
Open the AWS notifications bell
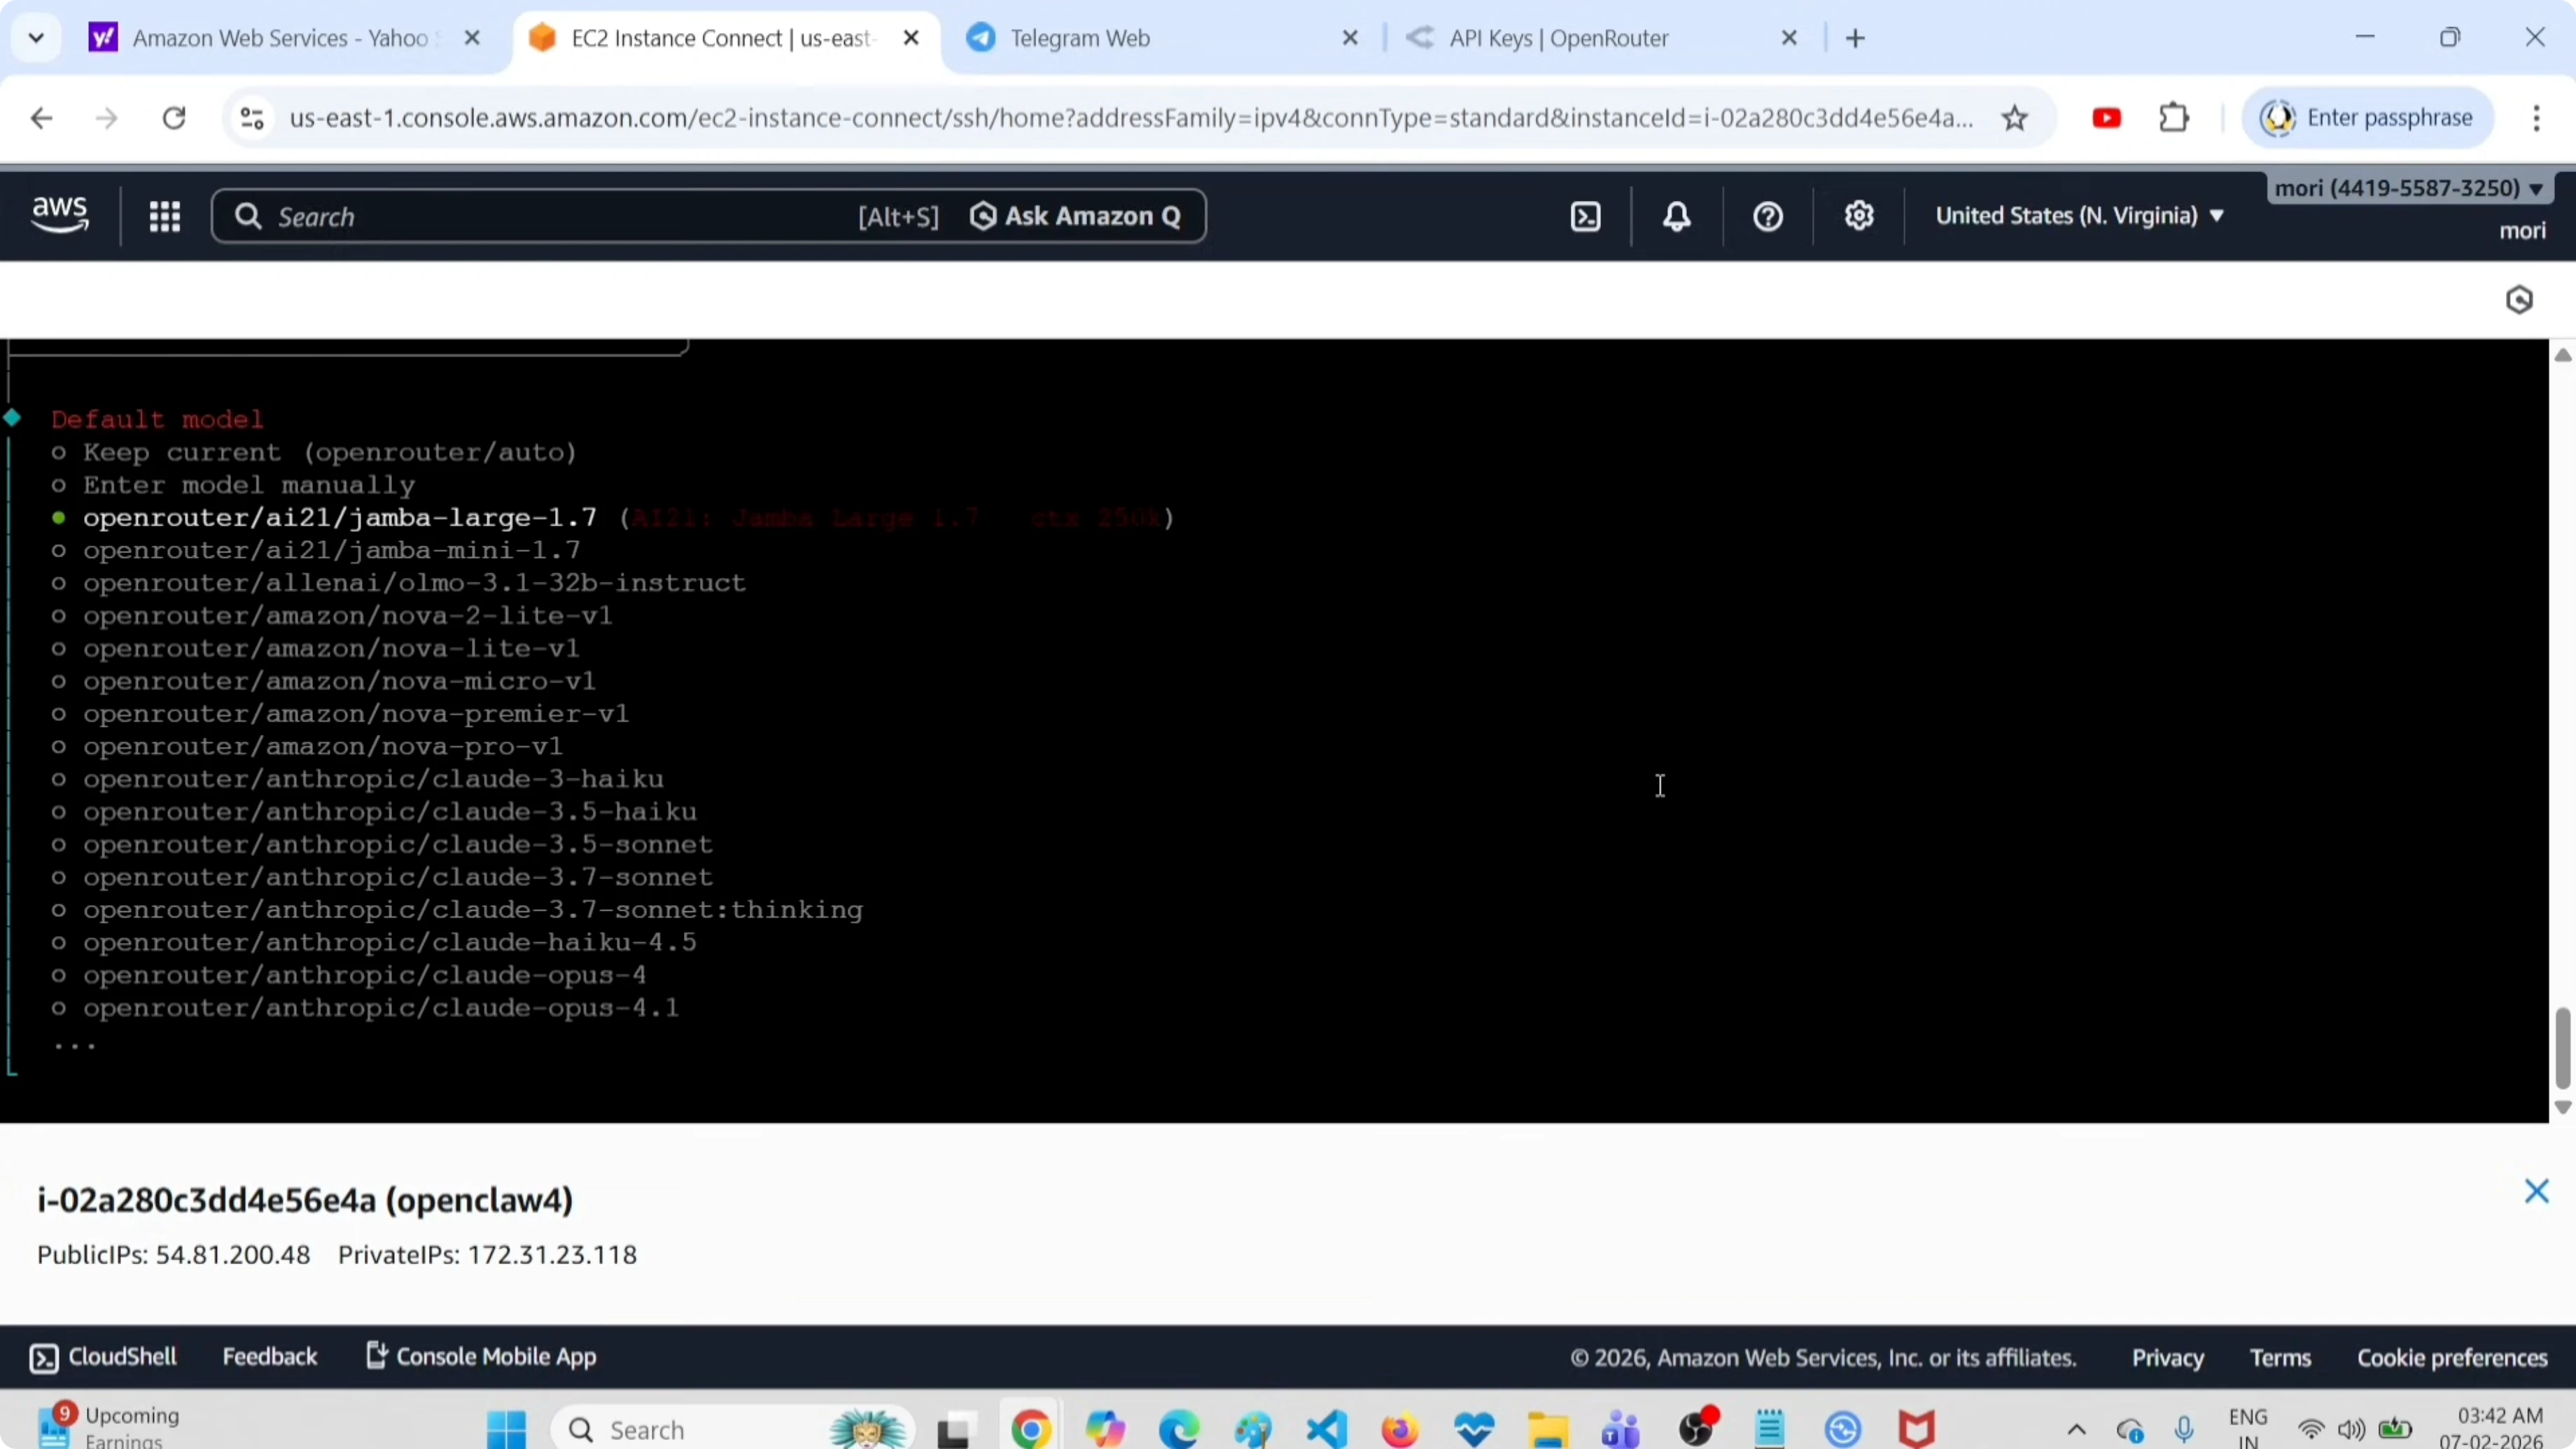pyautogui.click(x=1676, y=216)
